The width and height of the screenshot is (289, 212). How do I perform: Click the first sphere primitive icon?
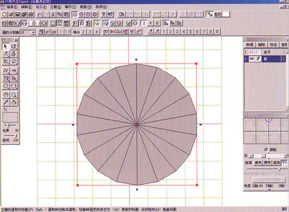point(5,23)
